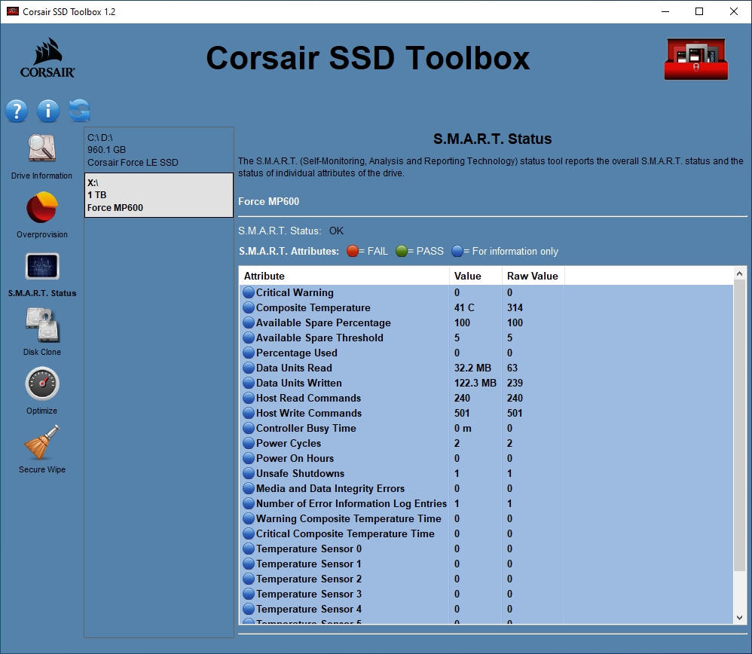752x654 pixels.
Task: Click the app icon in title bar
Action: 13,11
